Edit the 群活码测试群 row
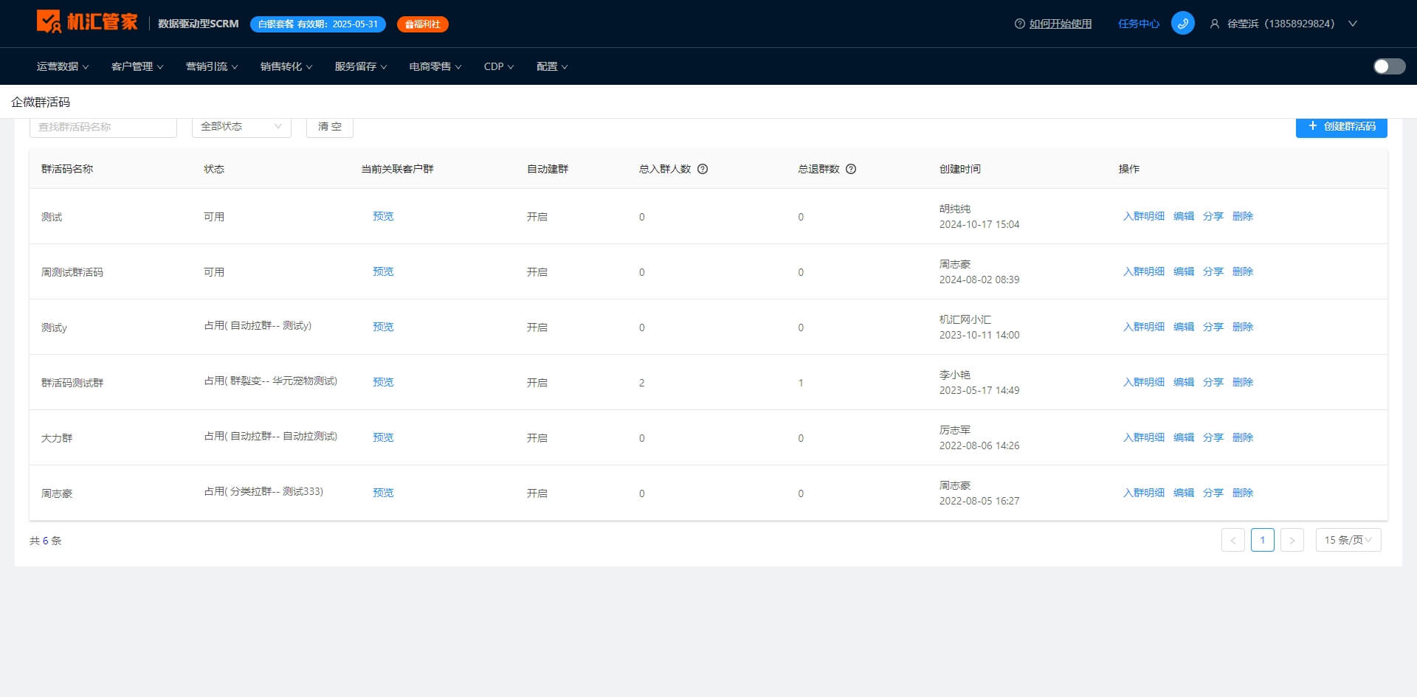The height and width of the screenshot is (697, 1417). pos(1184,382)
